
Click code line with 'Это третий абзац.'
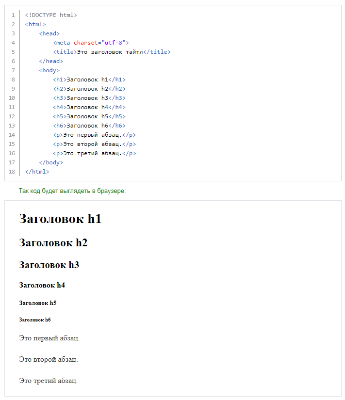click(94, 153)
